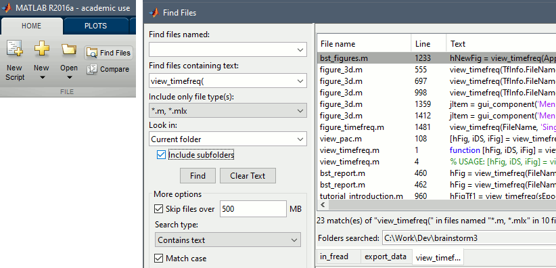The height and width of the screenshot is (268, 556).
Task: Click the New Script icon
Action: (x=14, y=49)
